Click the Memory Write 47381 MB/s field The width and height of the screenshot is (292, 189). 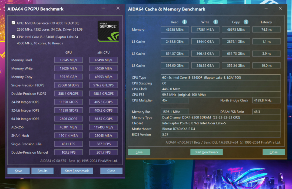(x=205, y=29)
